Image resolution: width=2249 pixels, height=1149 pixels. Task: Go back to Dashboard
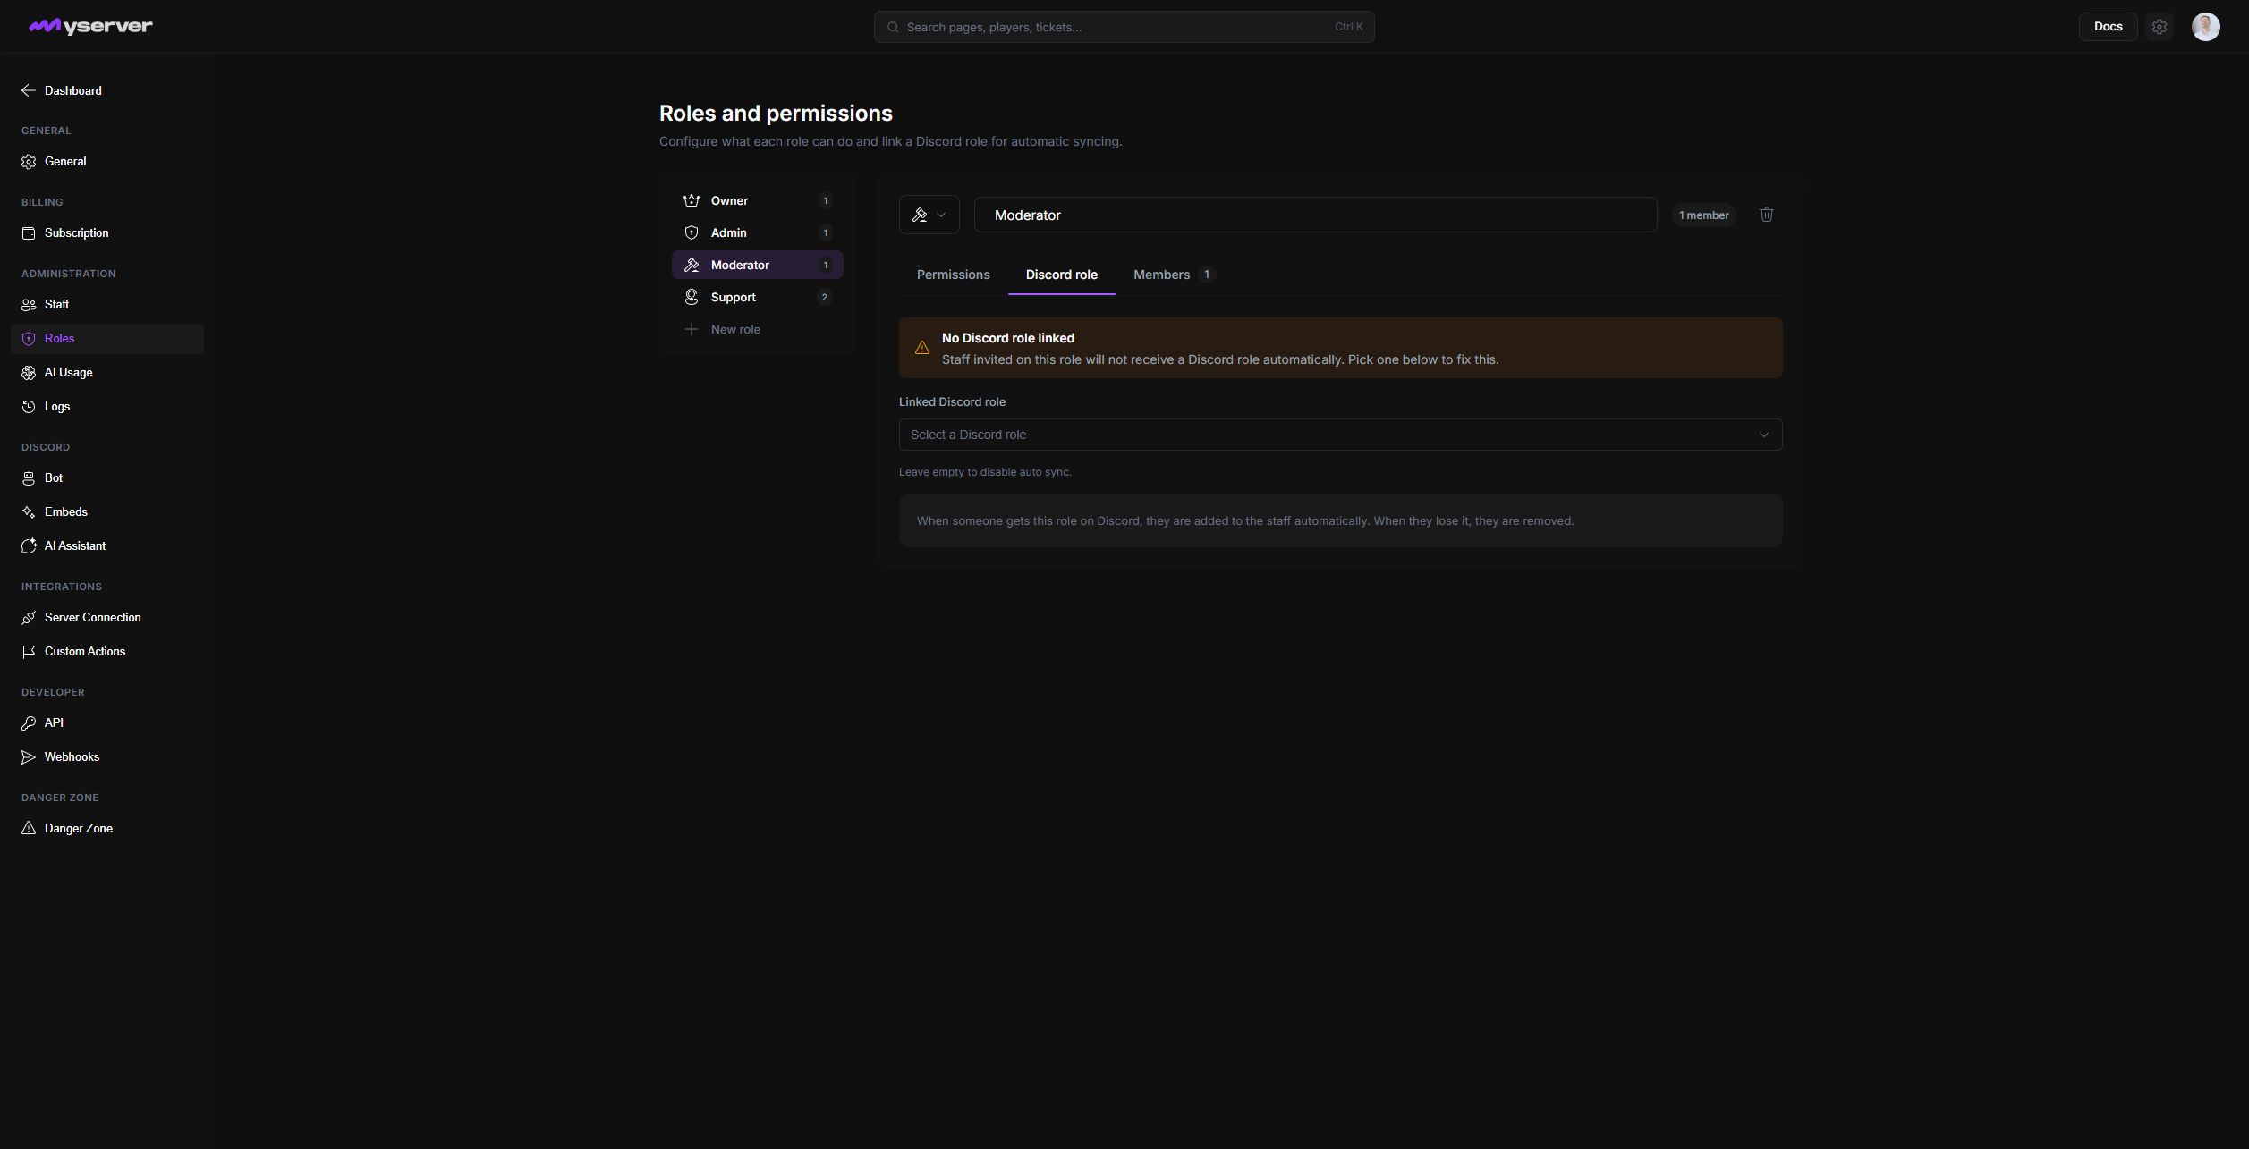[x=61, y=90]
